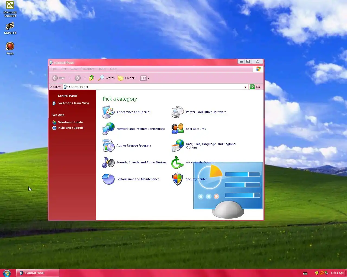Click the Switch to Classic View icon
Image resolution: width=347 pixels, height=277 pixels.
(x=54, y=103)
